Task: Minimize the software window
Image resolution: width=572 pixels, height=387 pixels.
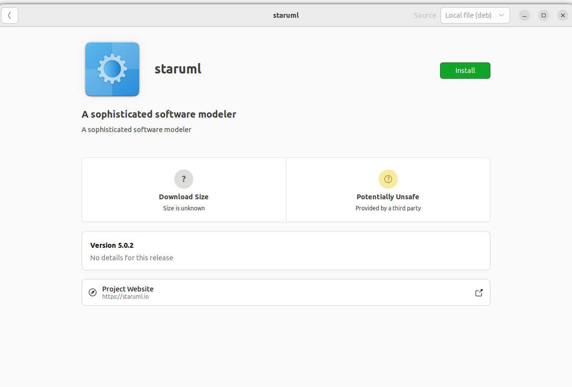Action: click(524, 15)
